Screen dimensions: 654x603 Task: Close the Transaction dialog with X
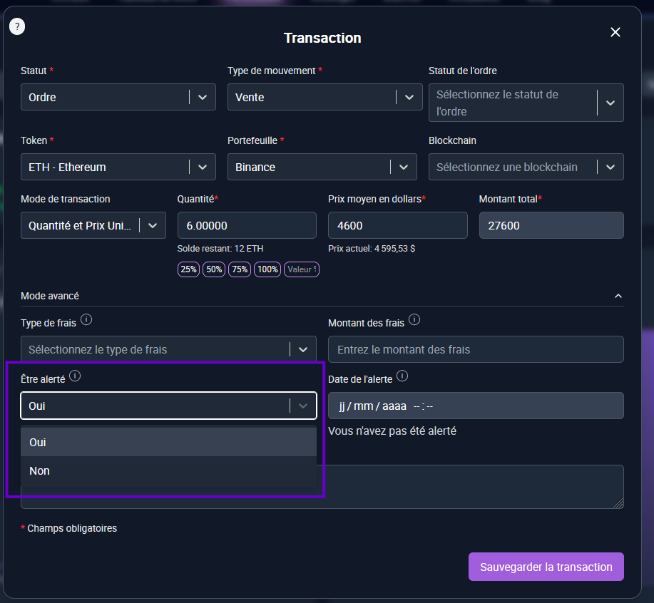(615, 32)
